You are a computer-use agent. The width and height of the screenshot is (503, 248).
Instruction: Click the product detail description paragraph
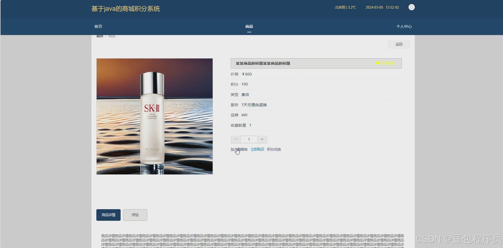pos(253,241)
